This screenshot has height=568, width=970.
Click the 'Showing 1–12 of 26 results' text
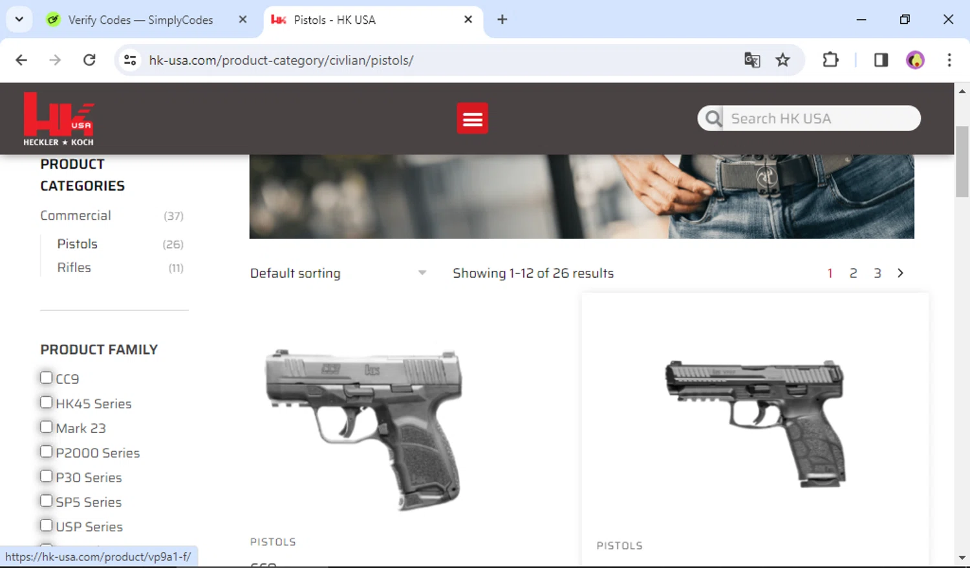[533, 273]
